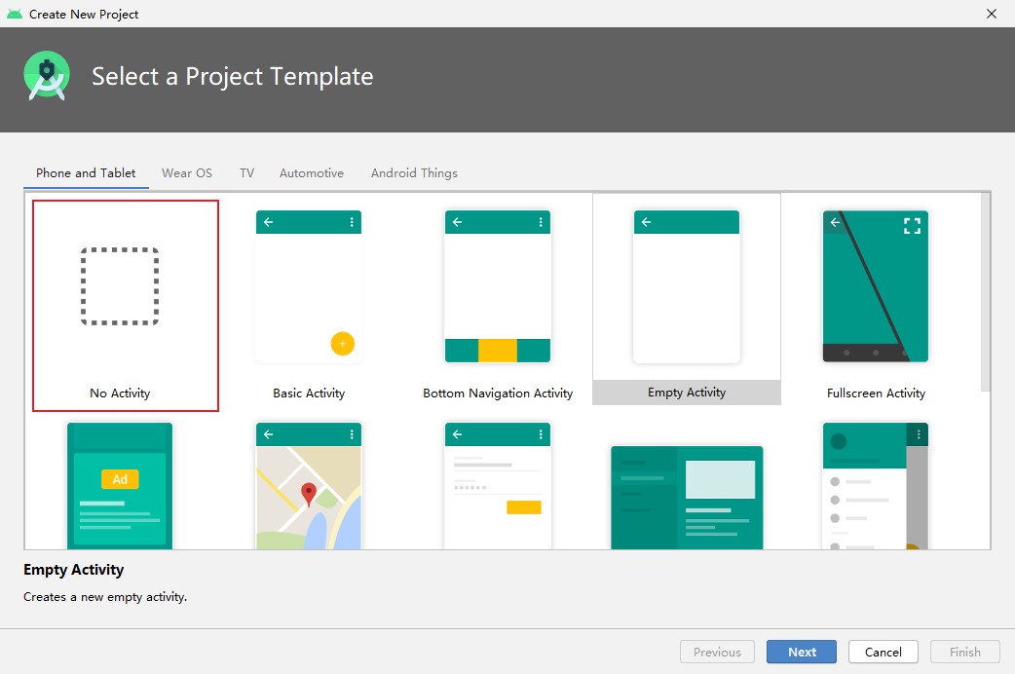Choose the login form template preview
1015x674 pixels.
point(498,486)
